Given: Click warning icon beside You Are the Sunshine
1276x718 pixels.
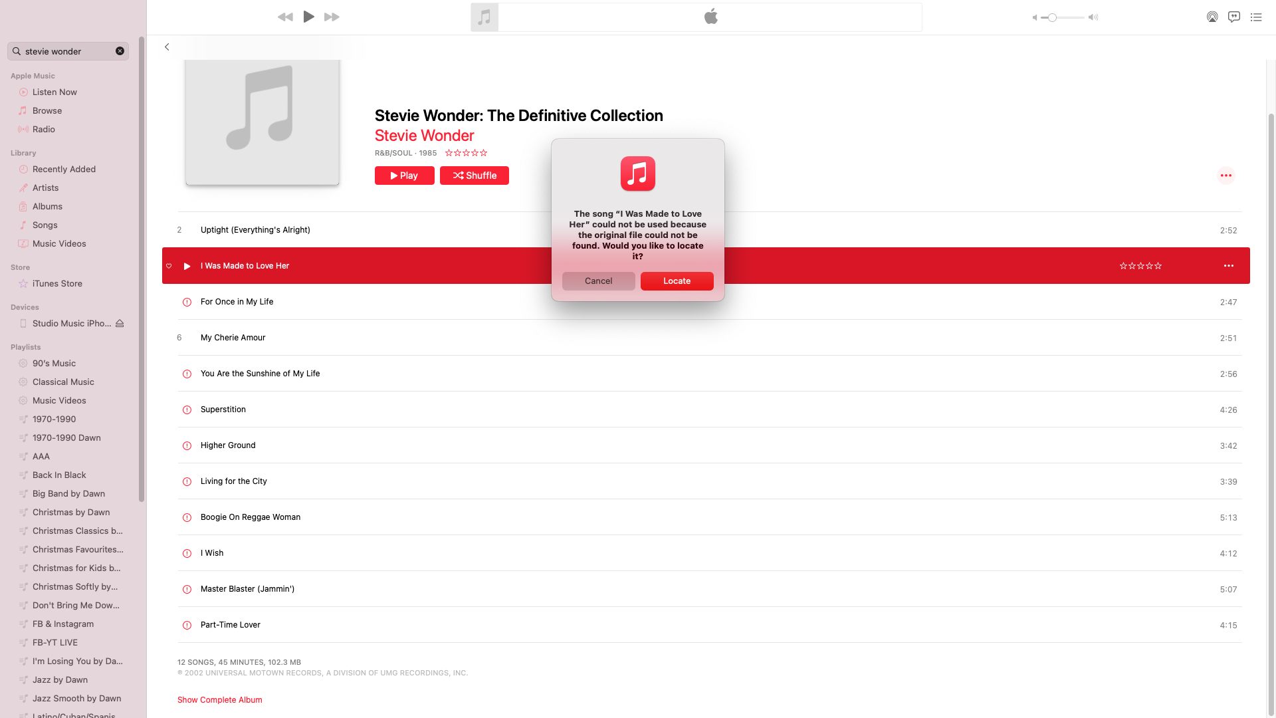Looking at the screenshot, I should [187, 374].
